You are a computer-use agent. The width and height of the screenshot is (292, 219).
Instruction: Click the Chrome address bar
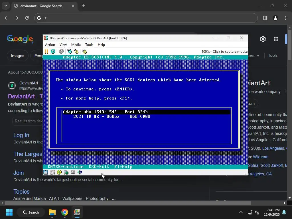[146, 18]
